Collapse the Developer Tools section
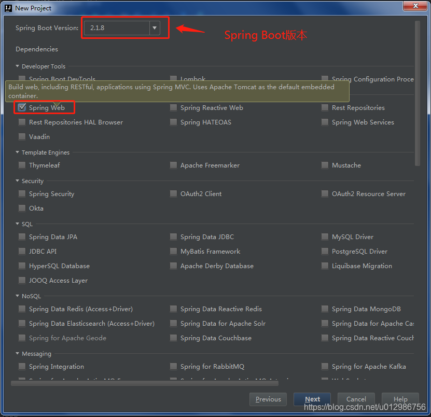Screen dimensions: 431x417 pos(17,66)
